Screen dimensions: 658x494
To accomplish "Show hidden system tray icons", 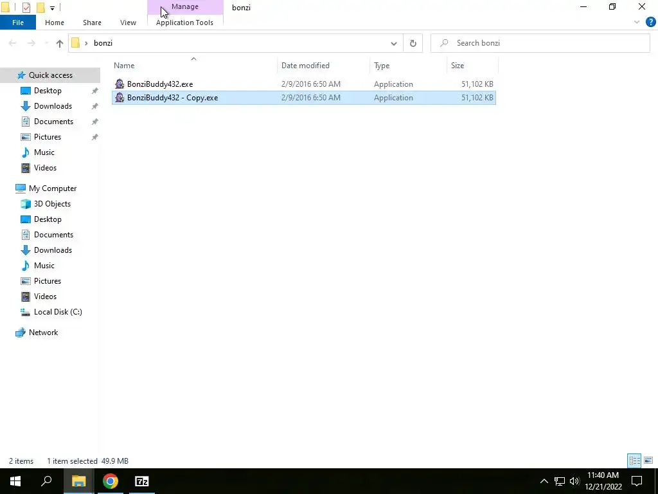I will click(x=544, y=481).
